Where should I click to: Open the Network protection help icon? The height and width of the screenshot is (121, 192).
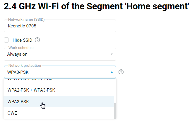[121, 72]
